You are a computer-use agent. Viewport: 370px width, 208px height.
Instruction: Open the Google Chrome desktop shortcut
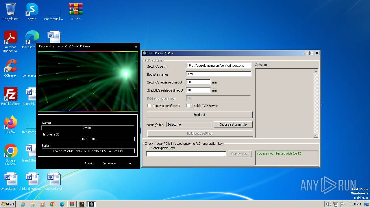point(10,155)
